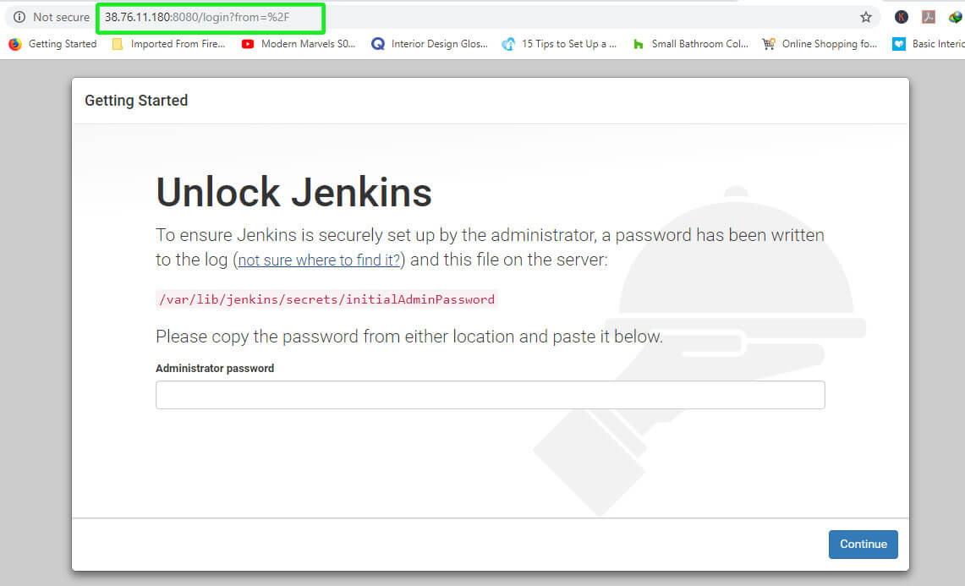Viewport: 965px width, 586px height.
Task: Open the Getting Started Firefox bookmark
Action: point(53,44)
